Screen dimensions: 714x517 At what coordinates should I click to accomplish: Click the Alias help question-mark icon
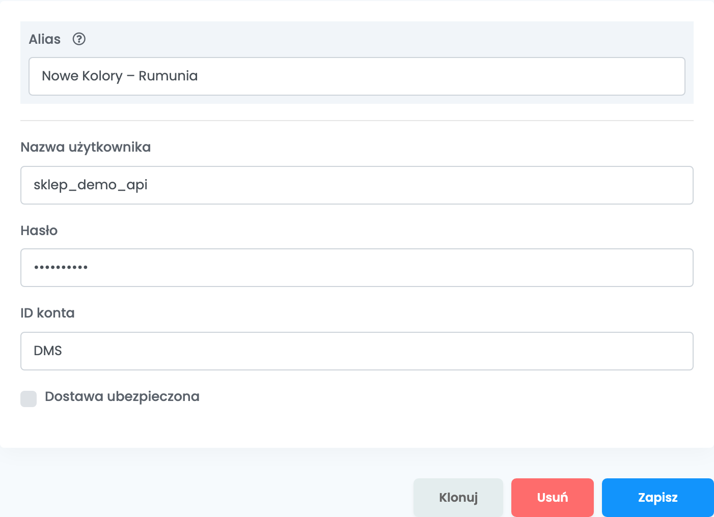point(79,39)
